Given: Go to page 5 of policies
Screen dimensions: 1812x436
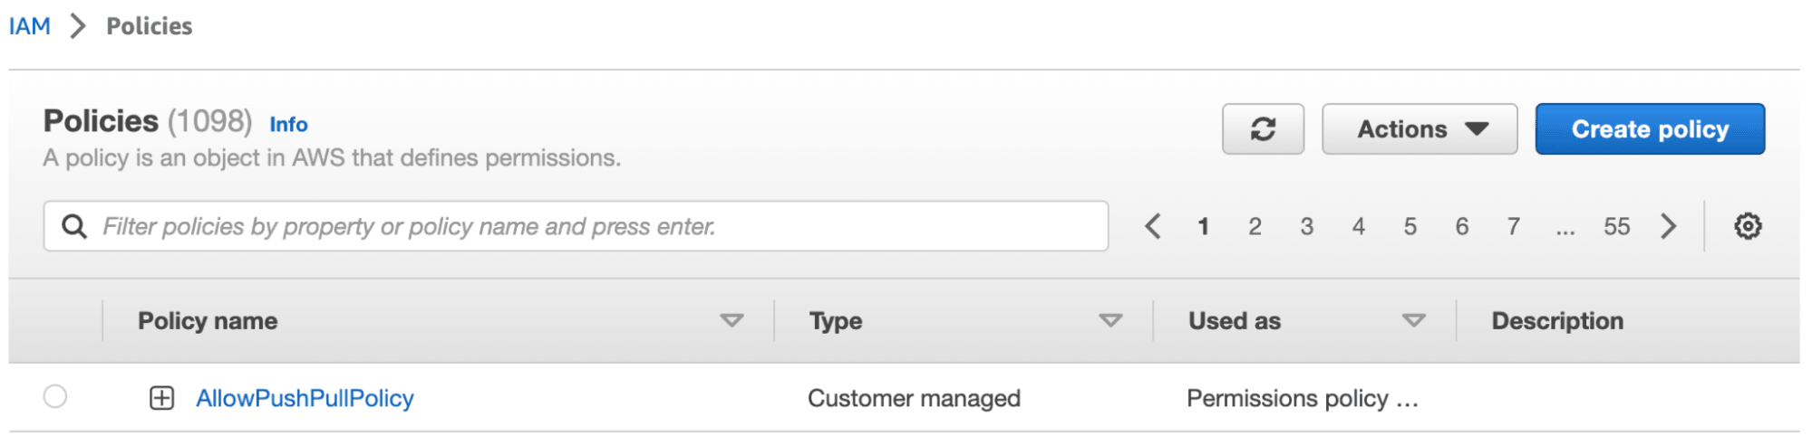Looking at the screenshot, I should coord(1410,226).
